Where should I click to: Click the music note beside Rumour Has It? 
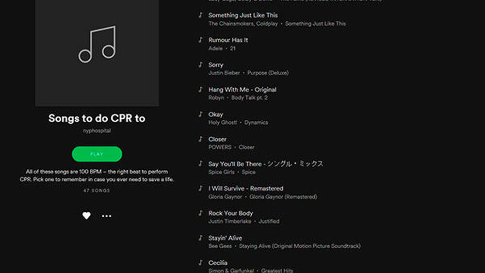[x=200, y=40]
